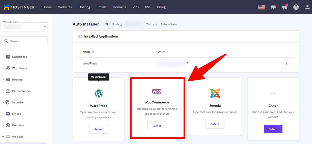Click the Hostinger logo
Viewport: 312px width, 144px height.
(x=19, y=7)
